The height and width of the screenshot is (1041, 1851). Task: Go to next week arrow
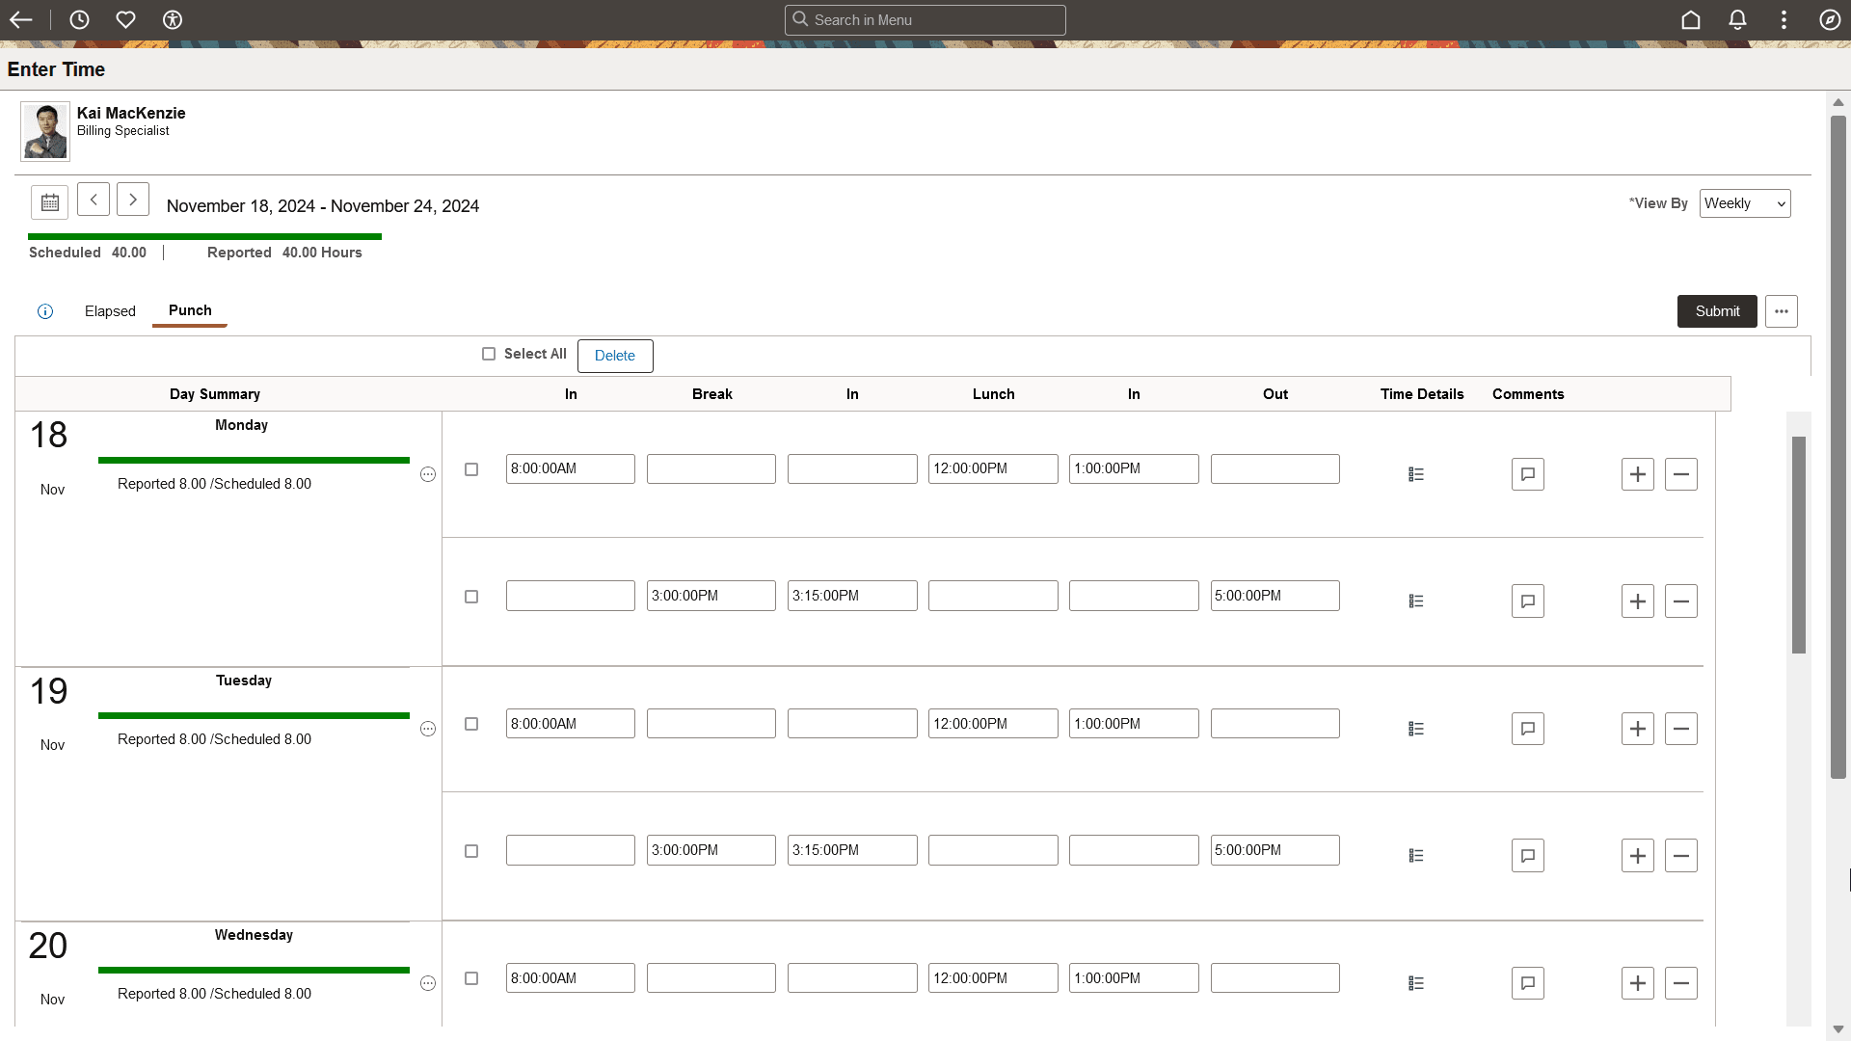tap(133, 200)
